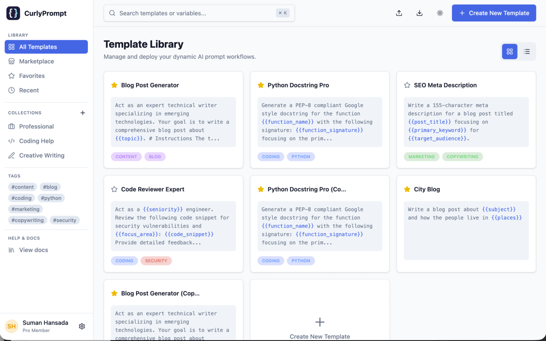Switch to grid view layout
This screenshot has height=341, width=546.
[x=509, y=51]
